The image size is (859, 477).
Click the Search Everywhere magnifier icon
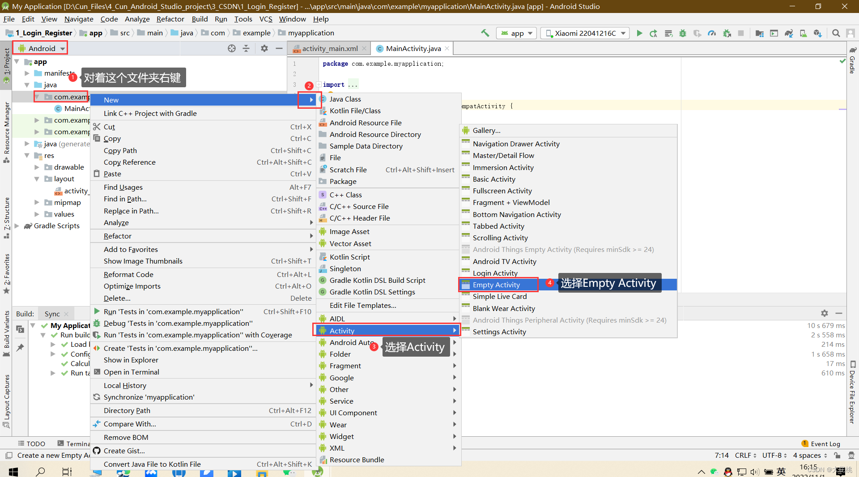[836, 33]
